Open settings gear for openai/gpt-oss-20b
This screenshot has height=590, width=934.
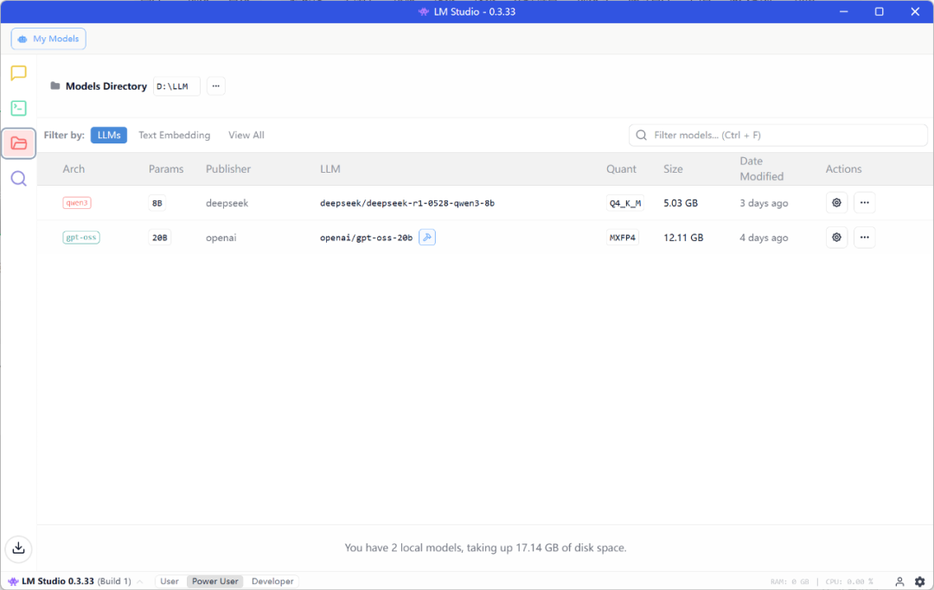[x=836, y=238]
